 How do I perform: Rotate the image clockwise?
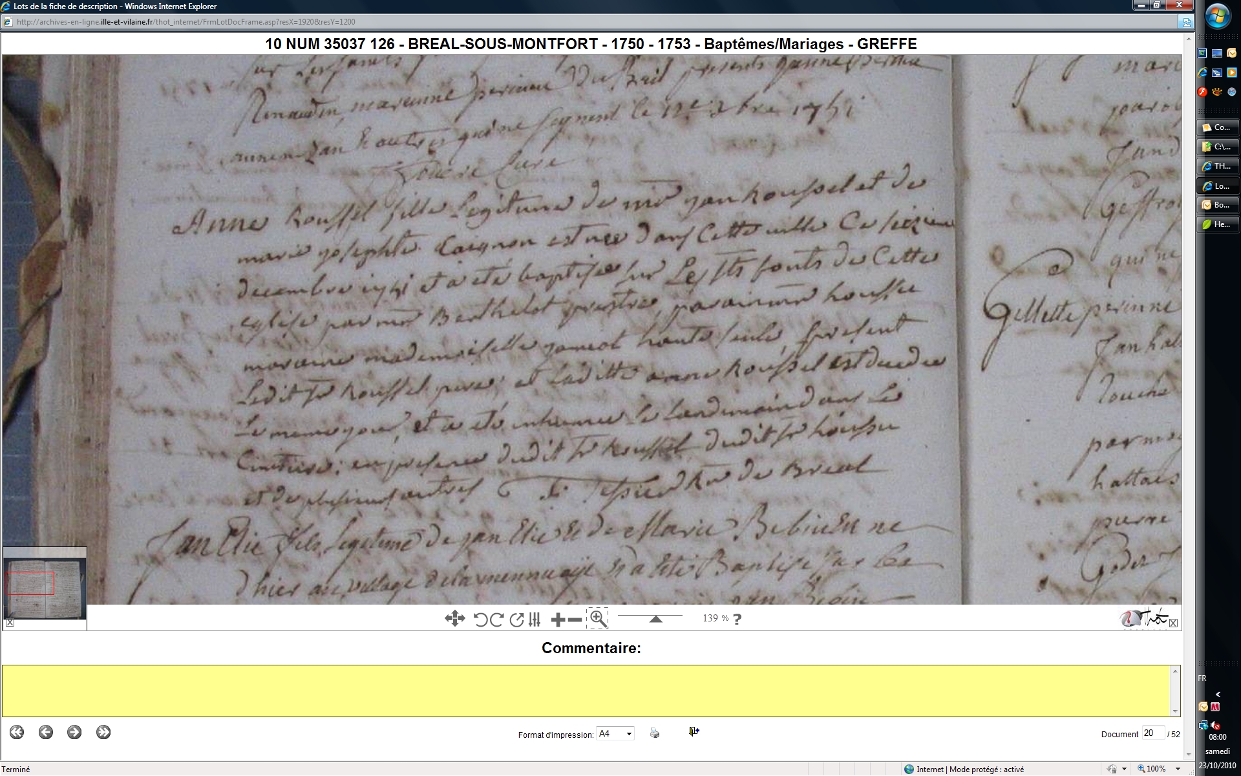coord(496,620)
